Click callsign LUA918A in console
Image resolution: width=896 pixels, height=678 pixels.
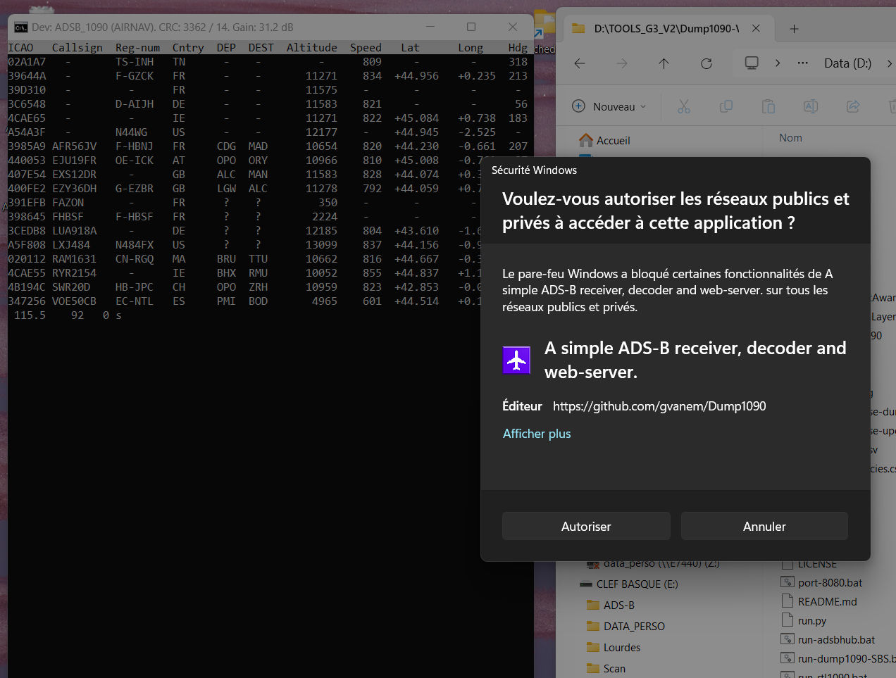pyautogui.click(x=75, y=231)
